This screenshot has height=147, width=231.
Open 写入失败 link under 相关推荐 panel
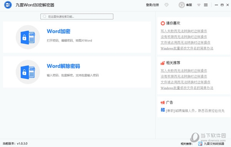(x=184, y=70)
